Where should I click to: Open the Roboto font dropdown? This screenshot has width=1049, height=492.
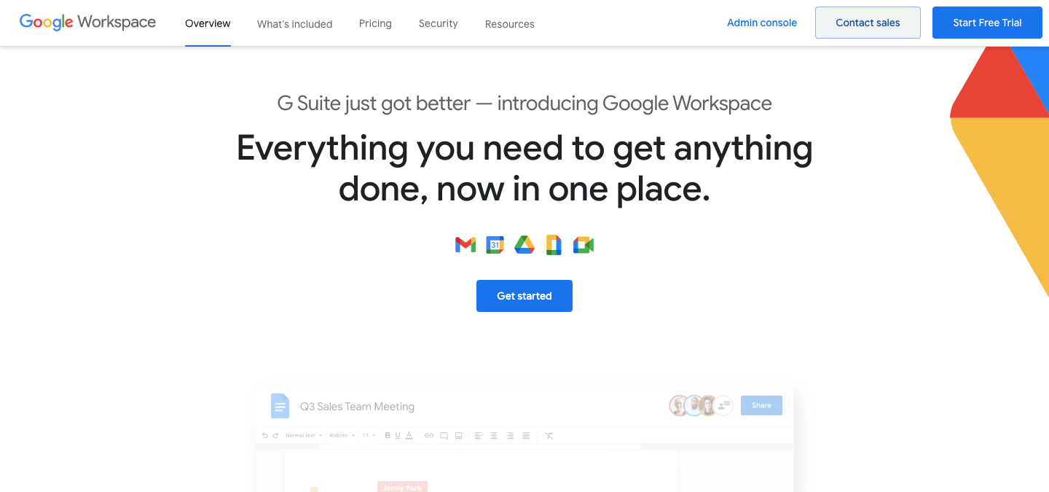pyautogui.click(x=342, y=436)
